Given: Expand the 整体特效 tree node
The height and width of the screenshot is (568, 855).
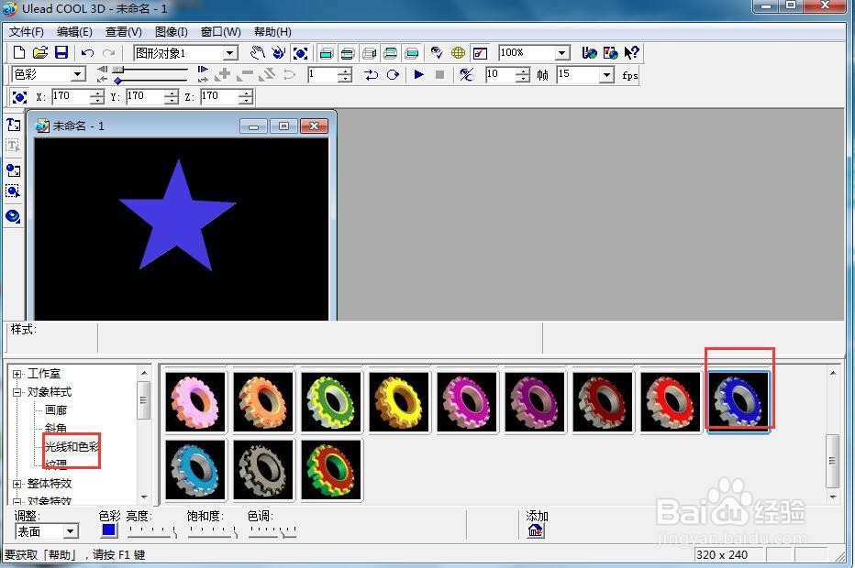Looking at the screenshot, I should point(17,484).
